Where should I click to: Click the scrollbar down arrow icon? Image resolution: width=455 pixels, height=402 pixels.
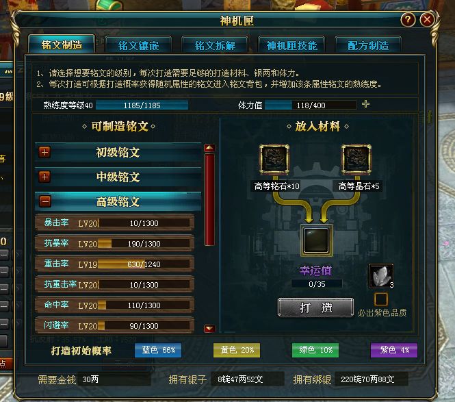(x=209, y=329)
